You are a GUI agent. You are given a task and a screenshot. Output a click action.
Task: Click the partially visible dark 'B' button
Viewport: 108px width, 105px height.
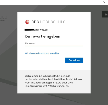105,14
